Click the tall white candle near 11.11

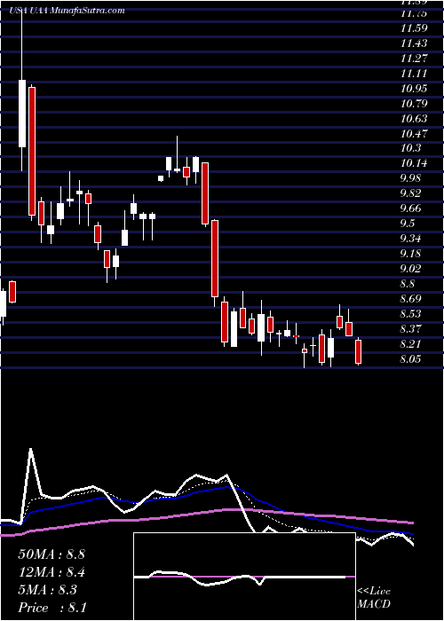22,114
